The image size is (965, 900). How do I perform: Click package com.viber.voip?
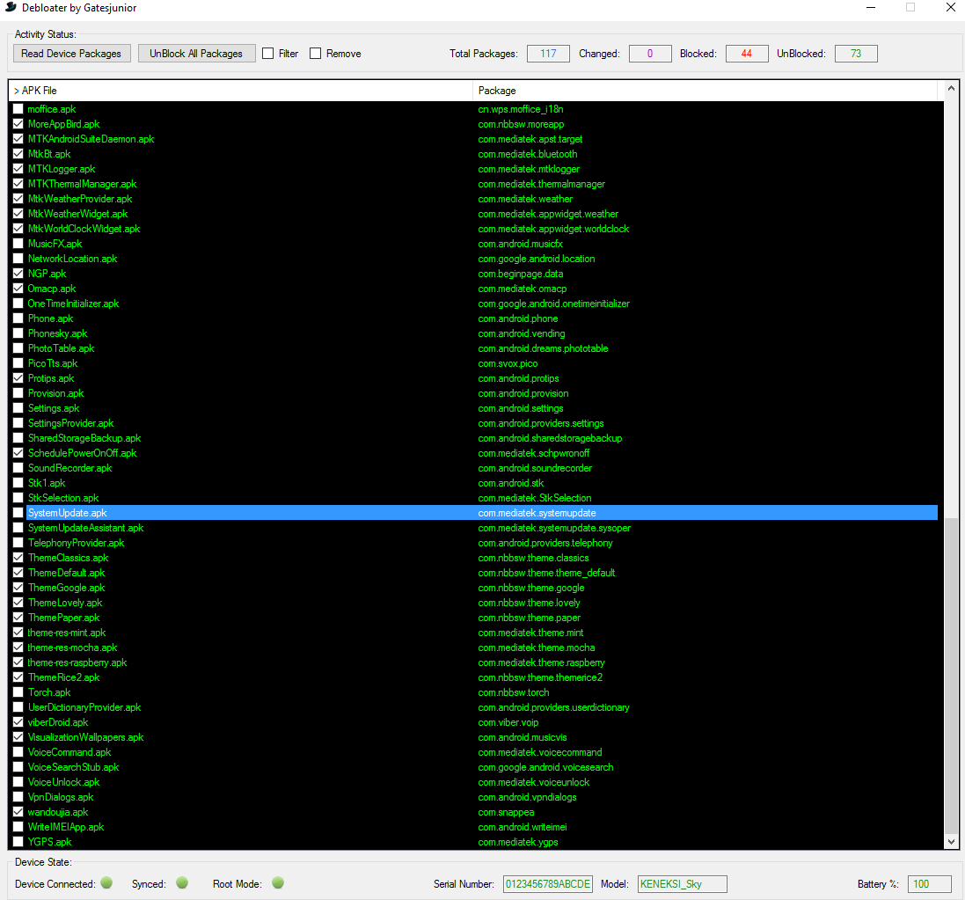coord(508,722)
